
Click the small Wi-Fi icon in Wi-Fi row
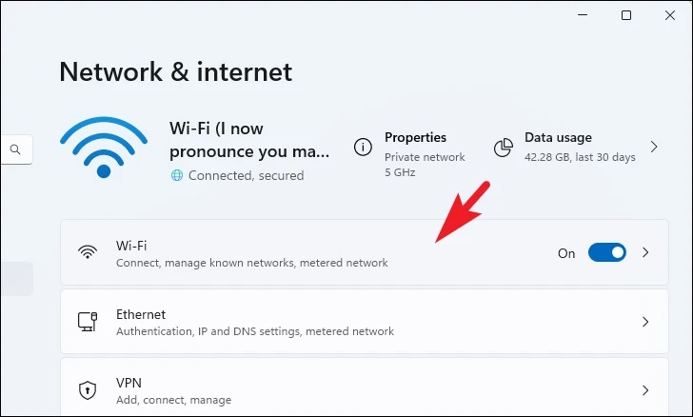click(88, 252)
